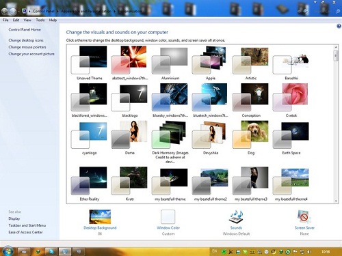Apply the Artistic theme
Screen dimensions: 342x256
pos(250,61)
